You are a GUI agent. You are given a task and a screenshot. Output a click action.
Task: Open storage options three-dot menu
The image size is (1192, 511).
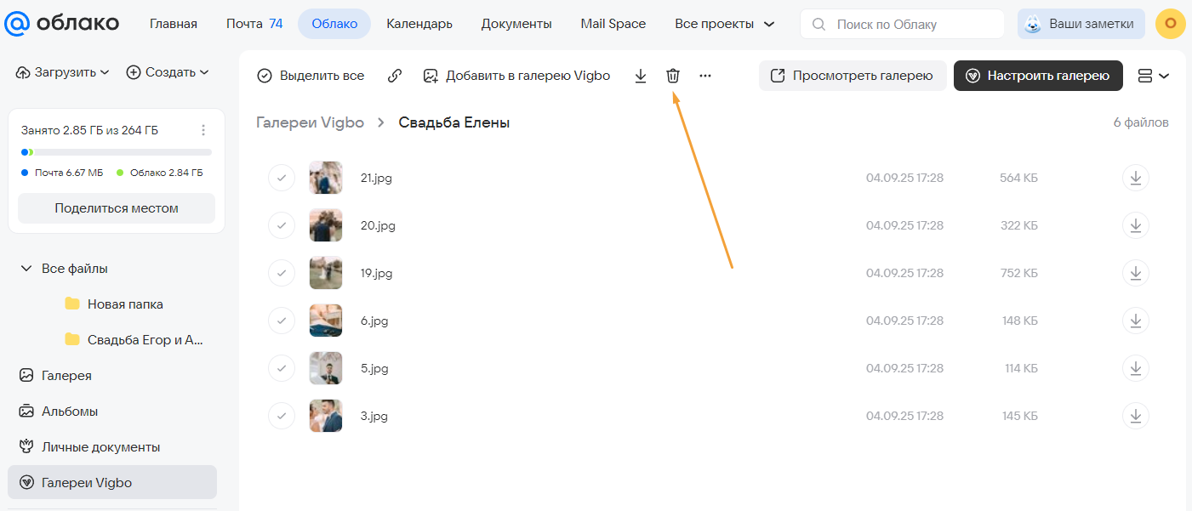203,130
